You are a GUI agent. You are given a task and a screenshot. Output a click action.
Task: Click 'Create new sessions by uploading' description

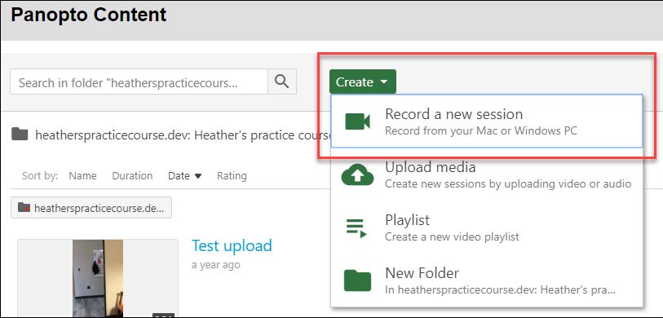coord(508,184)
